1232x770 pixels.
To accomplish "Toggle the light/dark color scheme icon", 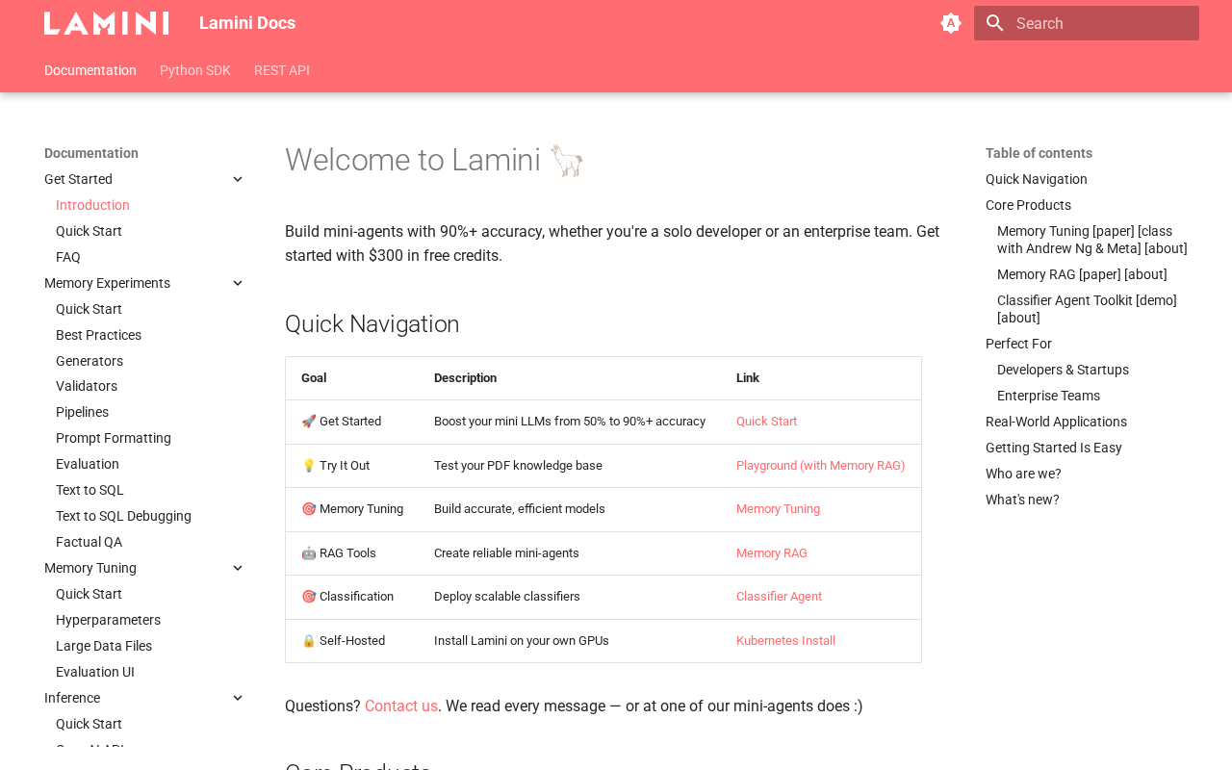I will point(951,23).
